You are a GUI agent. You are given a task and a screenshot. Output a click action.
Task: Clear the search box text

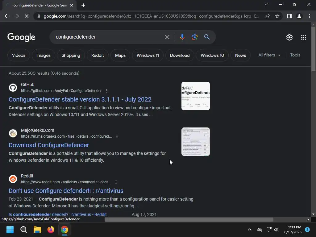167,37
